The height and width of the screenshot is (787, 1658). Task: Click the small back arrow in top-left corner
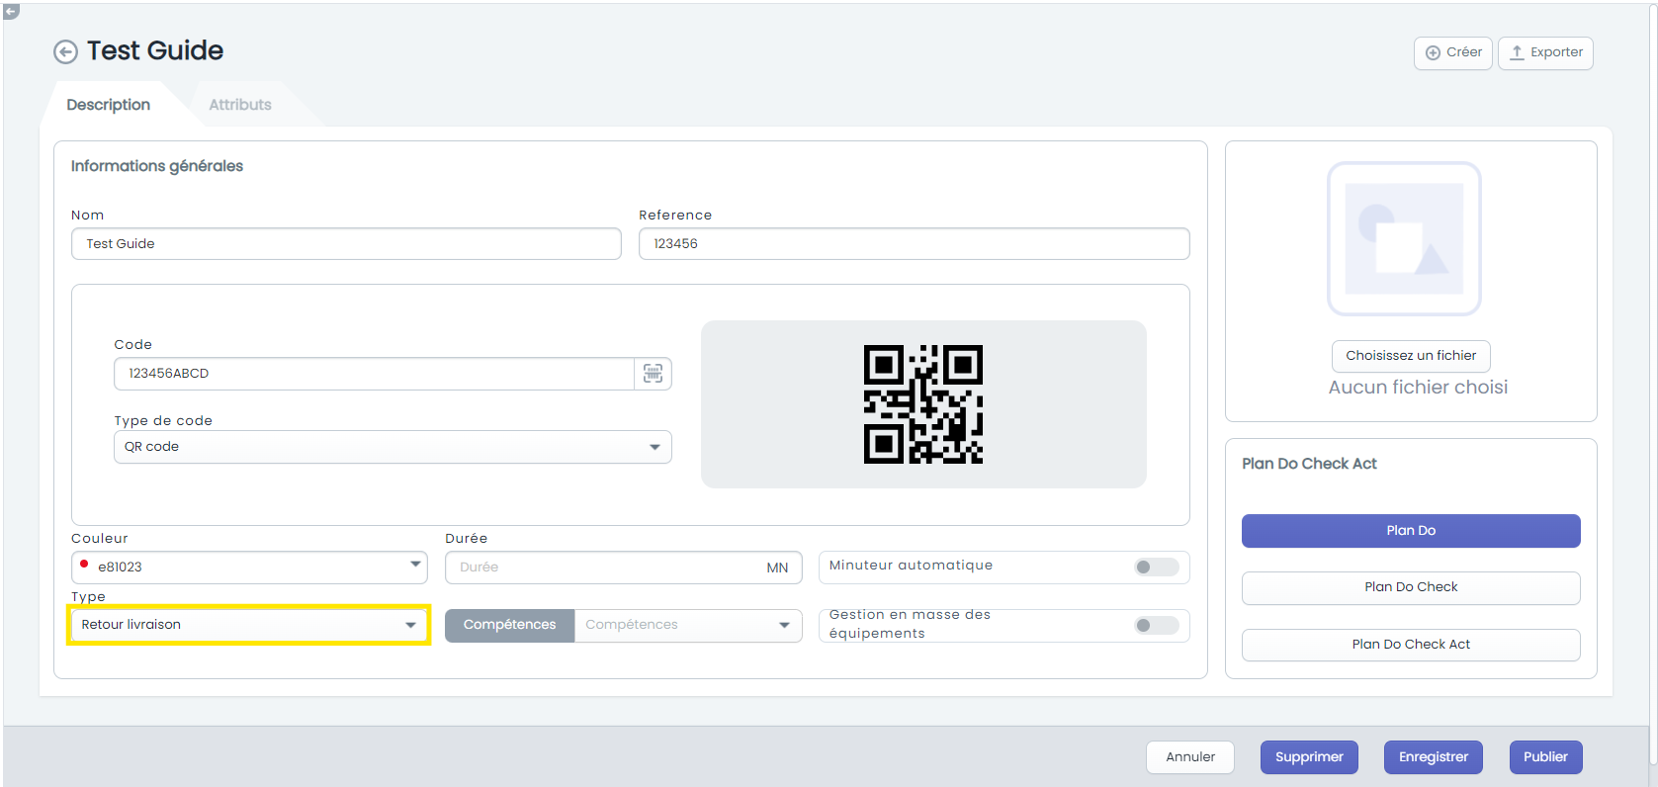[11, 11]
